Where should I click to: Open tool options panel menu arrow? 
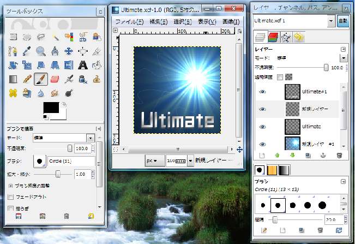pyautogui.click(x=99, y=129)
